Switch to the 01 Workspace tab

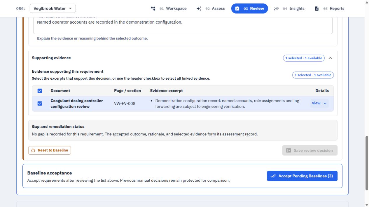169,8
